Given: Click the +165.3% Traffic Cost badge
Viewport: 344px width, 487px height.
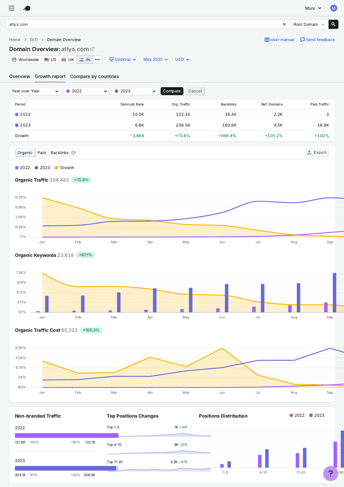Looking at the screenshot, I should click(91, 330).
